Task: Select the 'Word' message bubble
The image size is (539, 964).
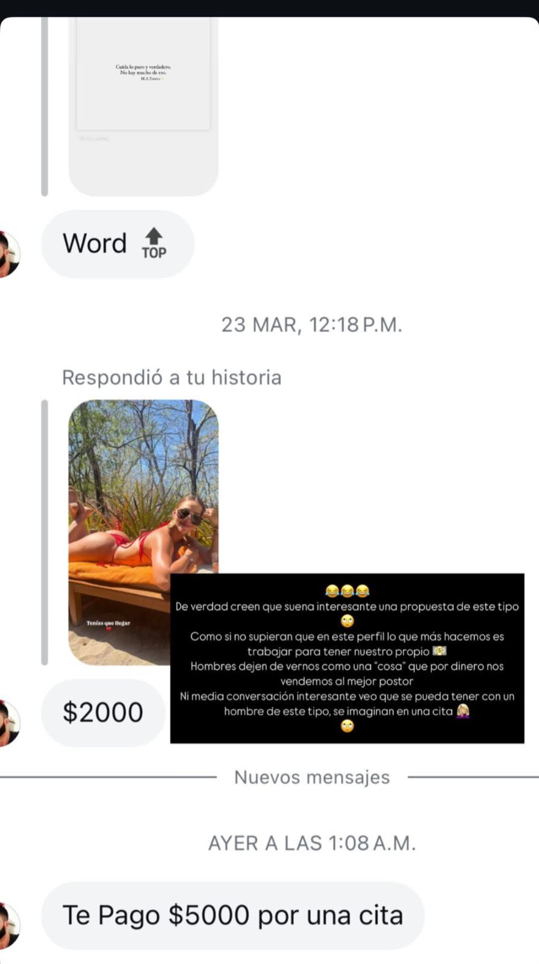Action: tap(117, 244)
